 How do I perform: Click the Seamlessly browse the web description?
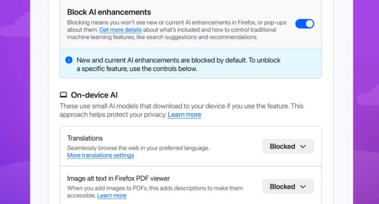tap(138, 148)
